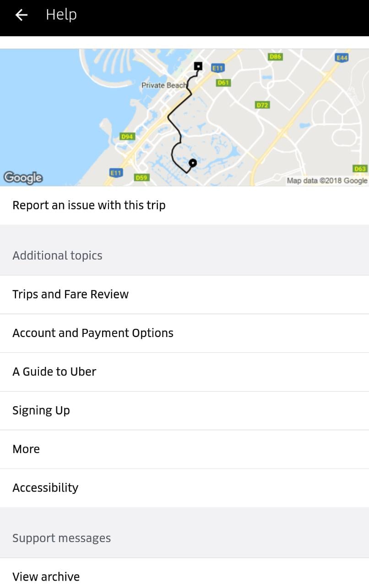Select A Guide to Uber topic
Viewport: 369px width, 587px height.
tap(54, 371)
